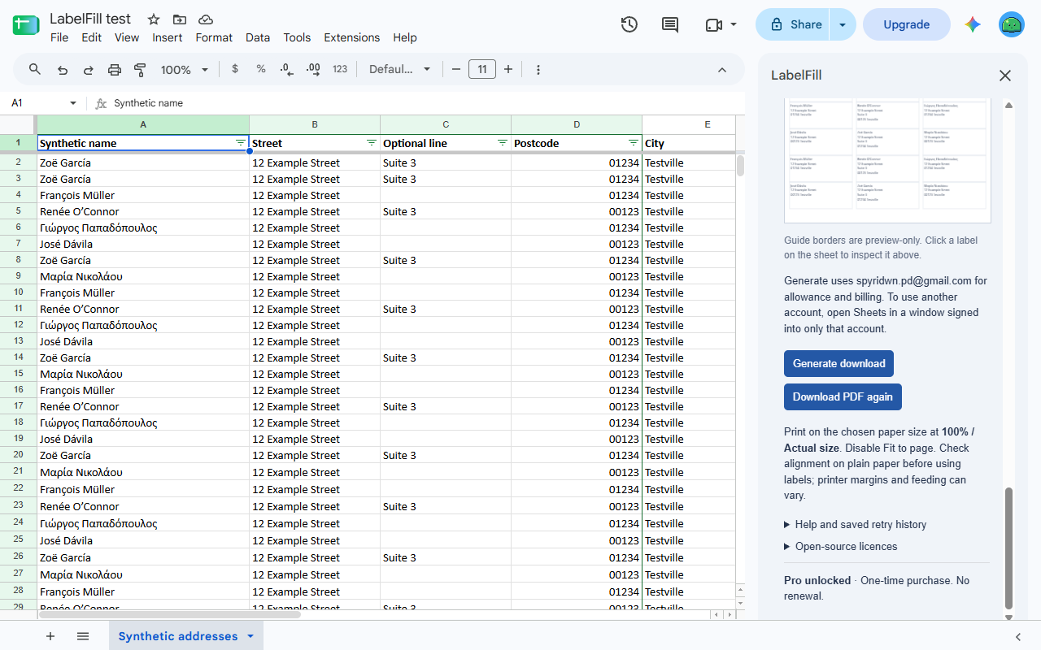Click the Upgrade button

(x=907, y=24)
